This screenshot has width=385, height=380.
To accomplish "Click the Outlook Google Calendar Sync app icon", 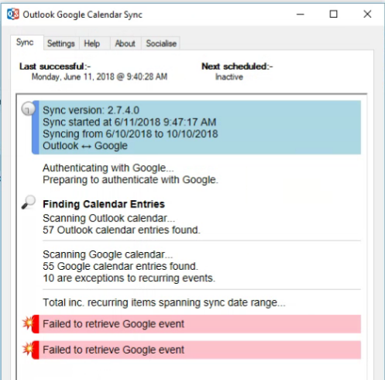I will click(x=13, y=14).
